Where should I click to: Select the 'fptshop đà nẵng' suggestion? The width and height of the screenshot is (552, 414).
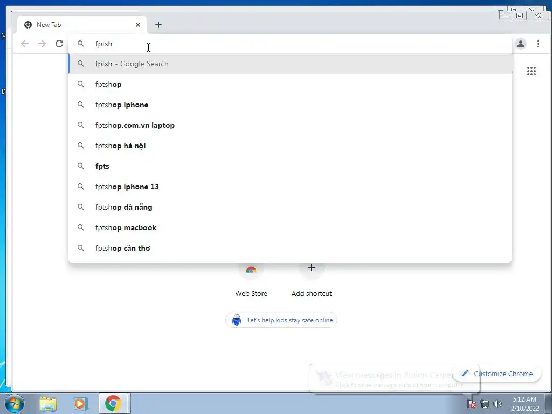click(290, 207)
